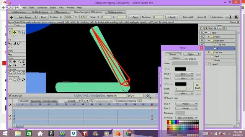
Task: Switch to the Sequencer timeline tab
Action: coord(36,101)
